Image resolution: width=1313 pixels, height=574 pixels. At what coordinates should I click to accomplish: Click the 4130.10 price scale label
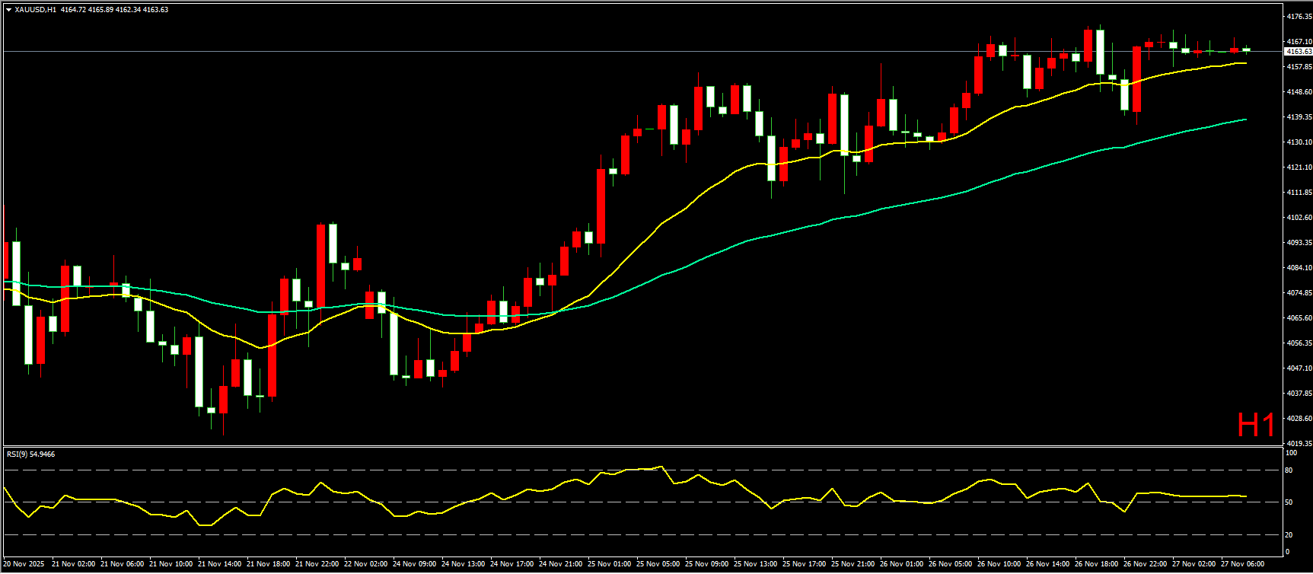pos(1299,142)
